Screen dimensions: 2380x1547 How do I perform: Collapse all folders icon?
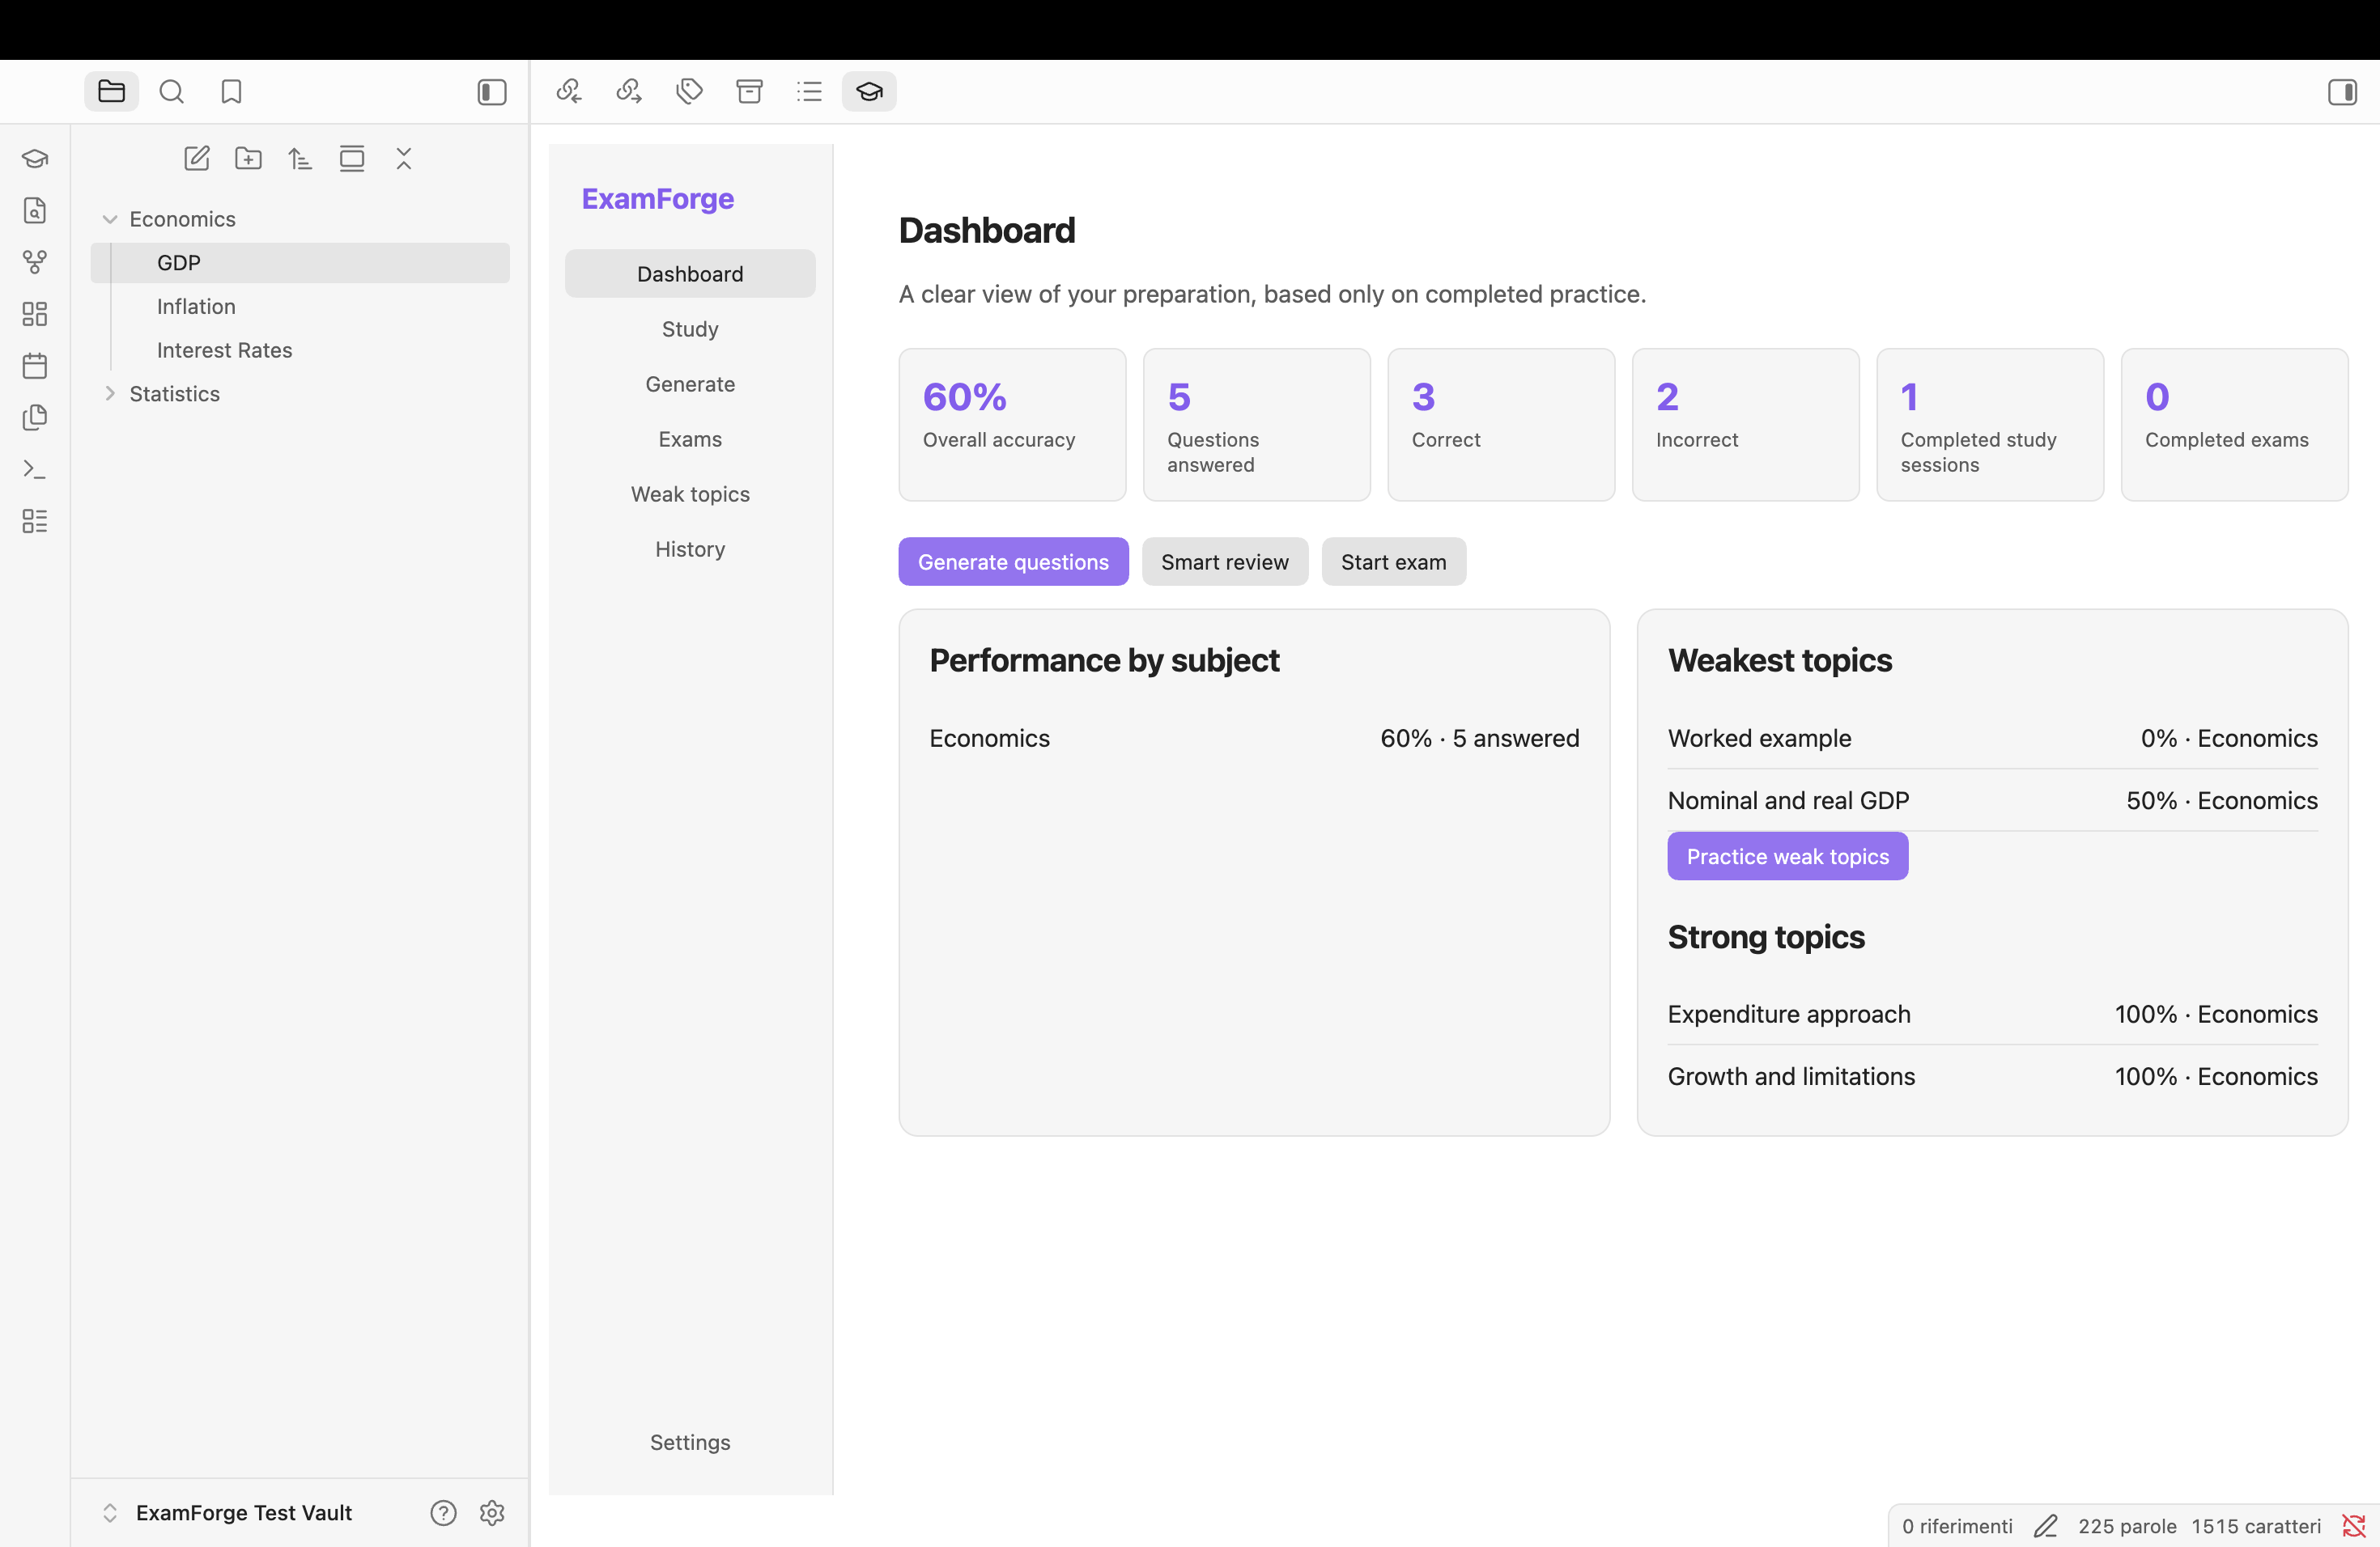[404, 159]
